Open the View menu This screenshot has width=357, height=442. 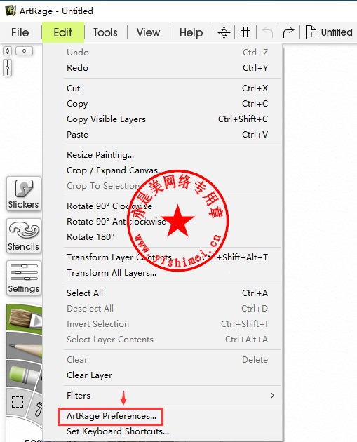[x=148, y=32]
